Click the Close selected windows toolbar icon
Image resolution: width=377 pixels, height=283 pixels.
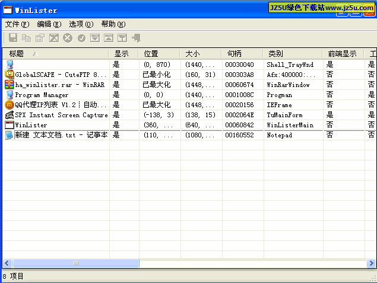coord(54,38)
